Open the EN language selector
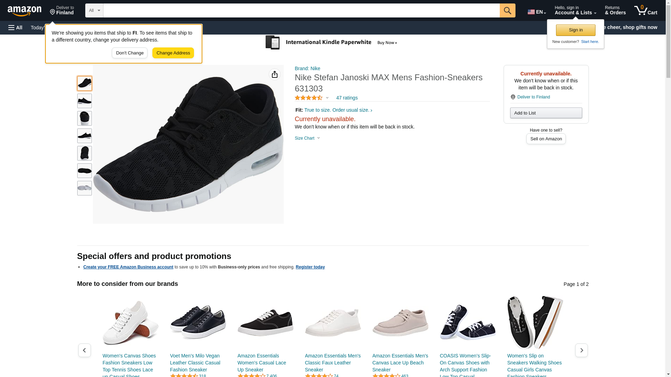 [x=536, y=12]
